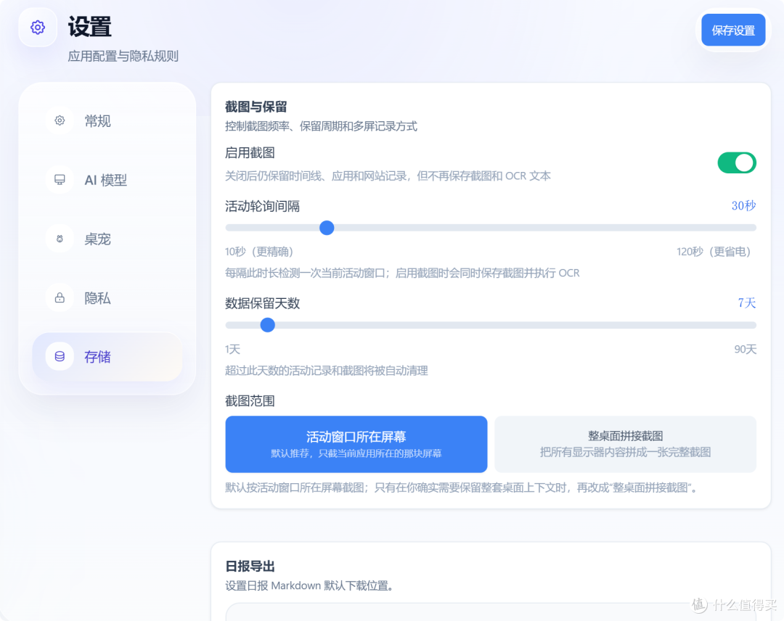The height and width of the screenshot is (621, 784).
Task: Go to the 隐私 settings section
Action: [107, 297]
